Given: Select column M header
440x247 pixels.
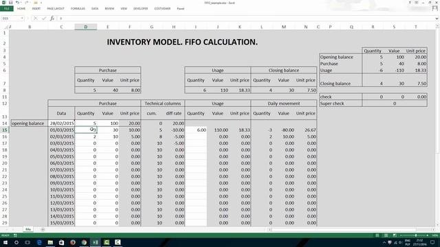Looking at the screenshot, I should click(x=284, y=27).
